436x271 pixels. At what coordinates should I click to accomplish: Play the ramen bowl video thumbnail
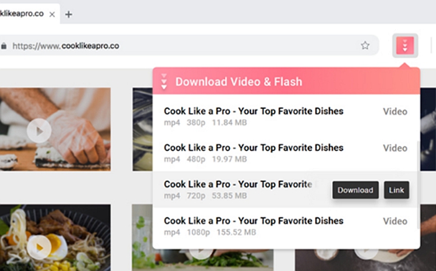point(39,247)
